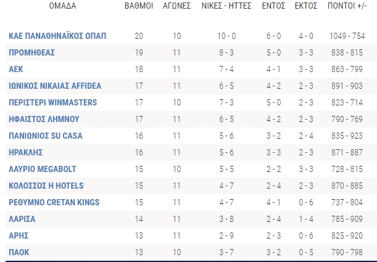
Task: Select the ΑΕΚ team link
Action: 16,69
